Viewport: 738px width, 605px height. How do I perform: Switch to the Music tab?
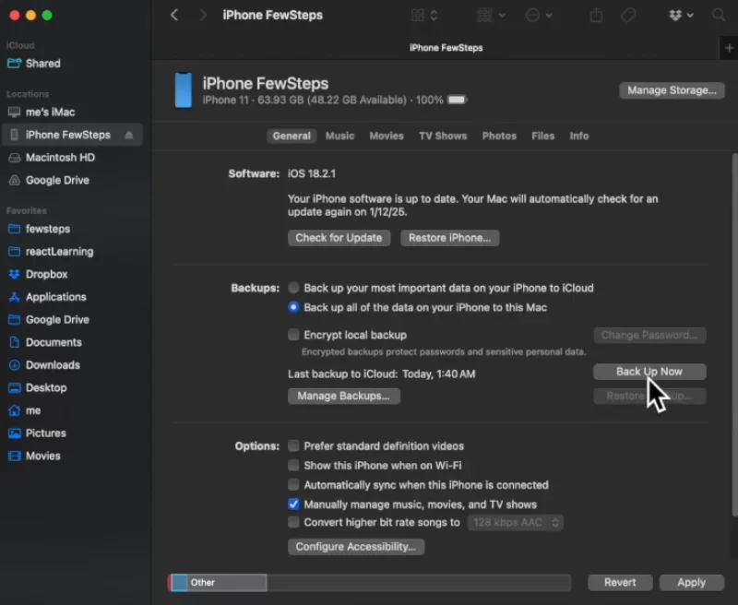(339, 136)
